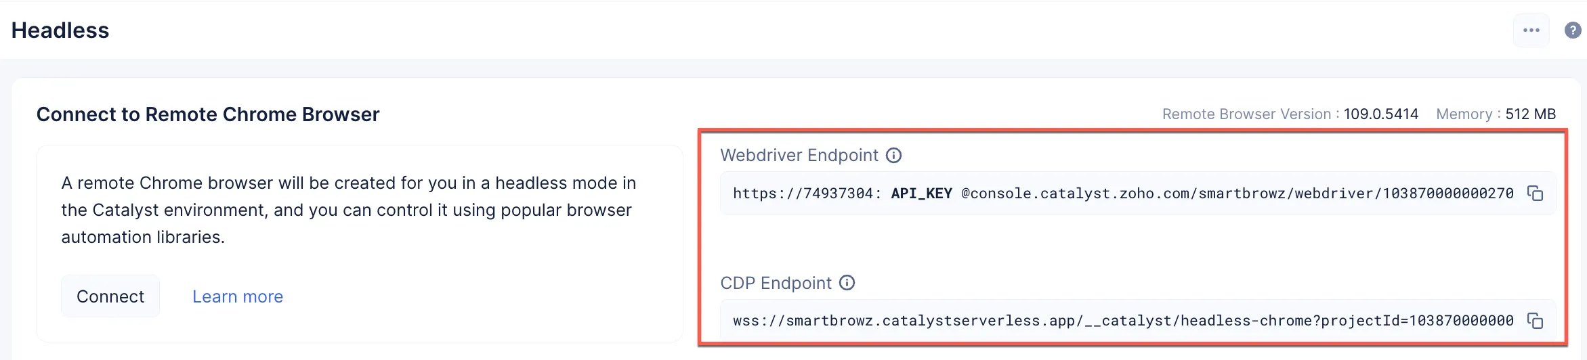Open the three-dot more options menu
Screen dimensions: 1587x360
[x=1531, y=30]
